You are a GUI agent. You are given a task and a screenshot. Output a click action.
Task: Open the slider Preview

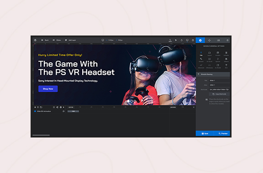(x=222, y=133)
